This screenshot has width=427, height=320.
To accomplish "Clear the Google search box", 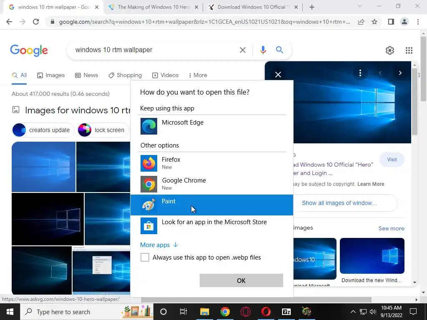I will 242,50.
